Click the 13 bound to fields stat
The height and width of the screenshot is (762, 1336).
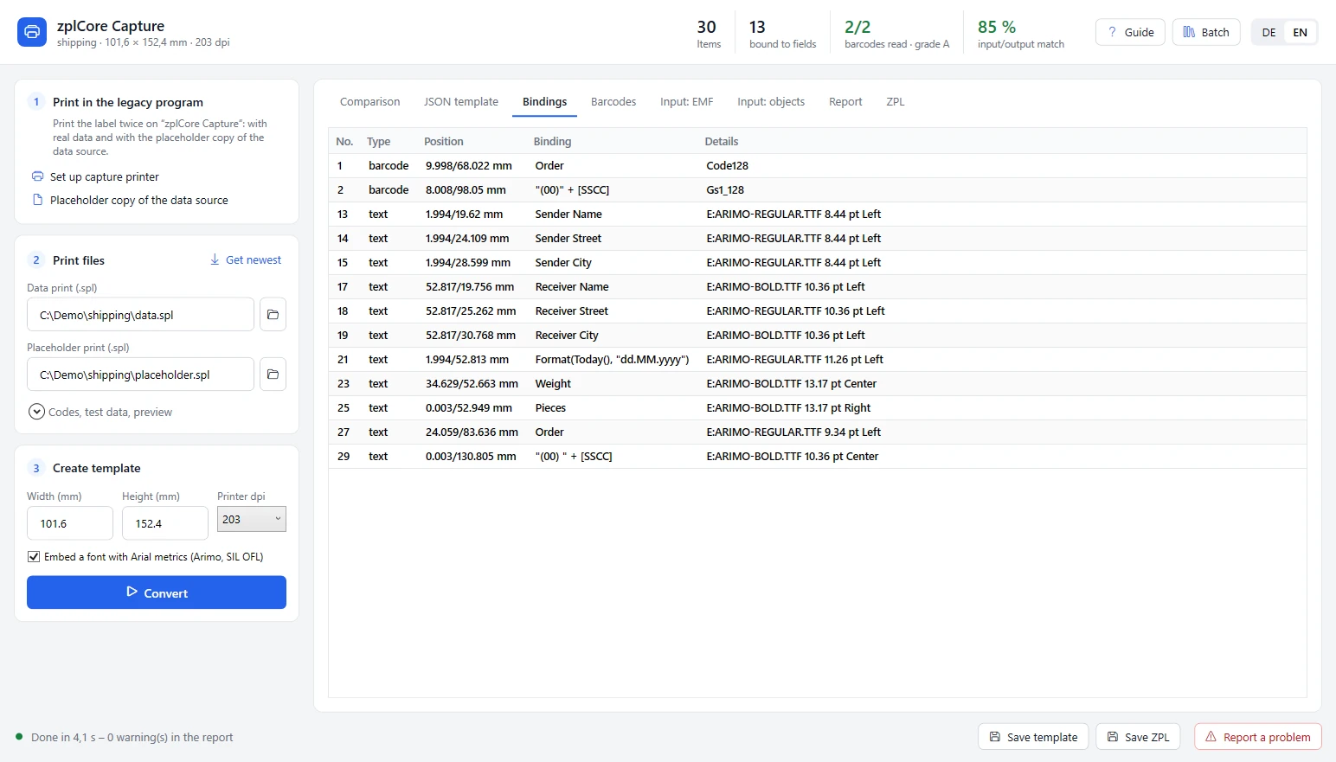pos(782,34)
